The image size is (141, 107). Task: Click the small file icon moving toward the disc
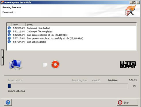(45, 65)
